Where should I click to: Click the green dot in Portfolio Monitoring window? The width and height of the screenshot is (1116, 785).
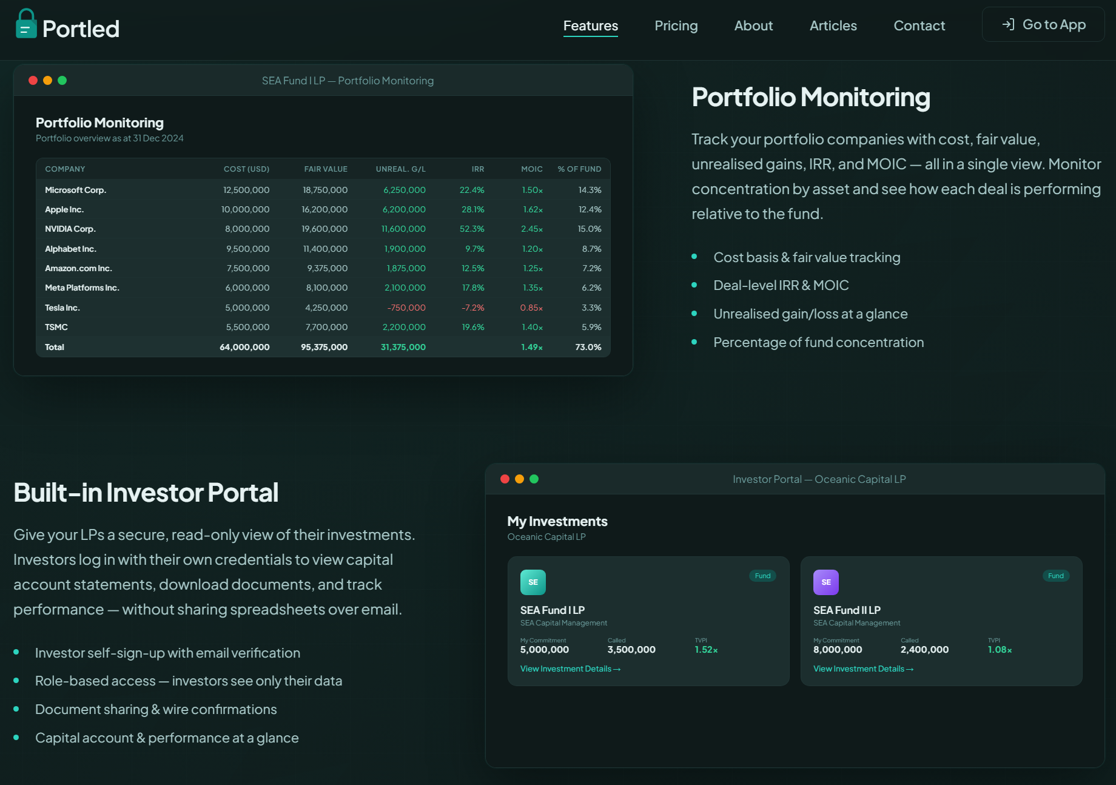click(x=62, y=80)
